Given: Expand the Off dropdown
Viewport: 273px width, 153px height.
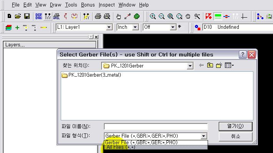Looking at the screenshot, I should (x=173, y=27).
